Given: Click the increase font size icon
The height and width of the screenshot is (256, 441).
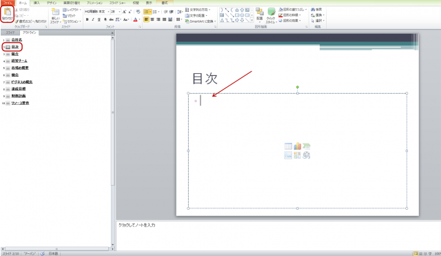Looking at the screenshot, I should 124,12.
